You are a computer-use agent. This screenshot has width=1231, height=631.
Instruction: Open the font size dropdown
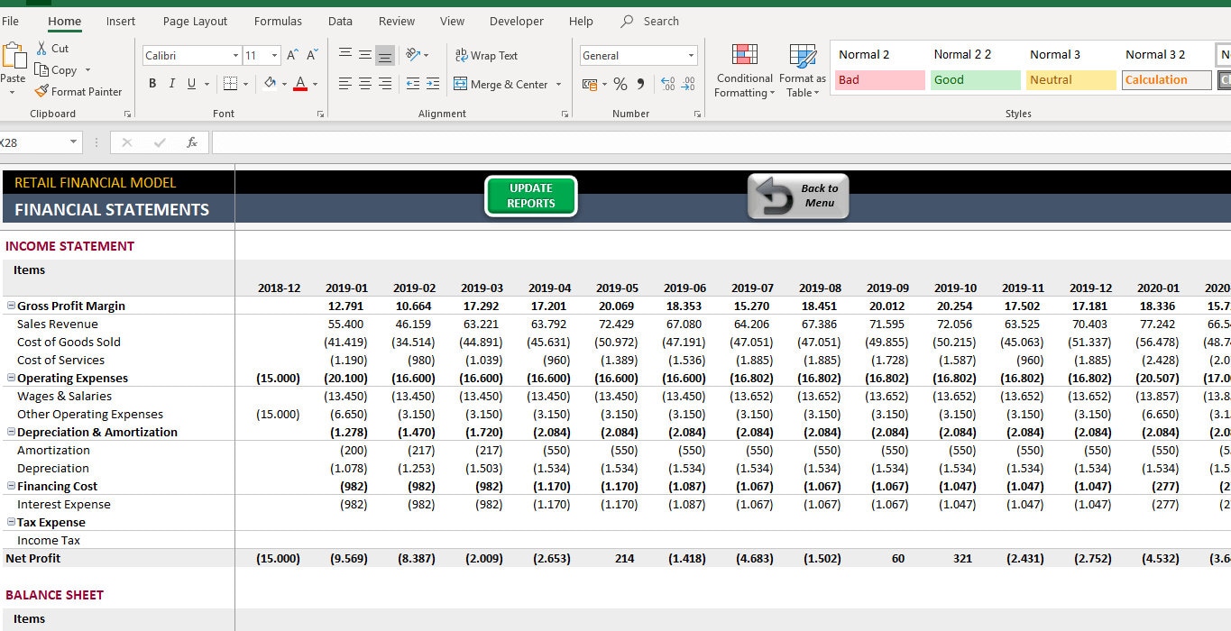[272, 55]
